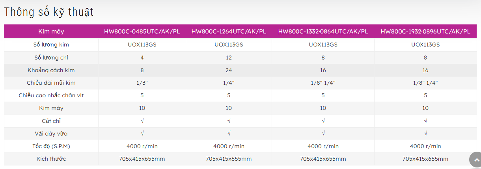The width and height of the screenshot is (481, 169).
Task: Open the HW800C-1264UTC/AK/PL model link
Action: (x=229, y=32)
